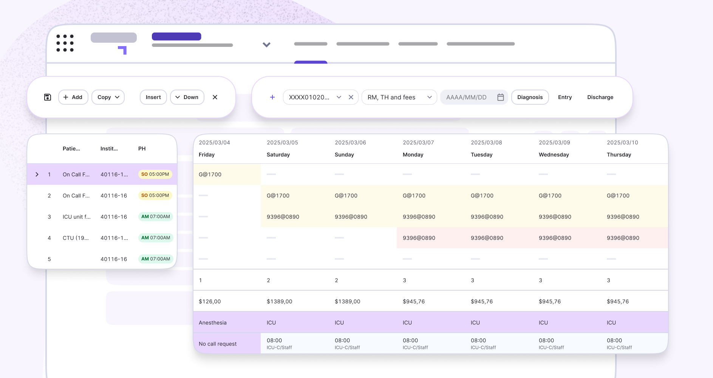Click the No call request cell

[227, 344]
